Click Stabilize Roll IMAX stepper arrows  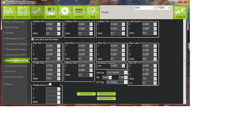point(59,34)
